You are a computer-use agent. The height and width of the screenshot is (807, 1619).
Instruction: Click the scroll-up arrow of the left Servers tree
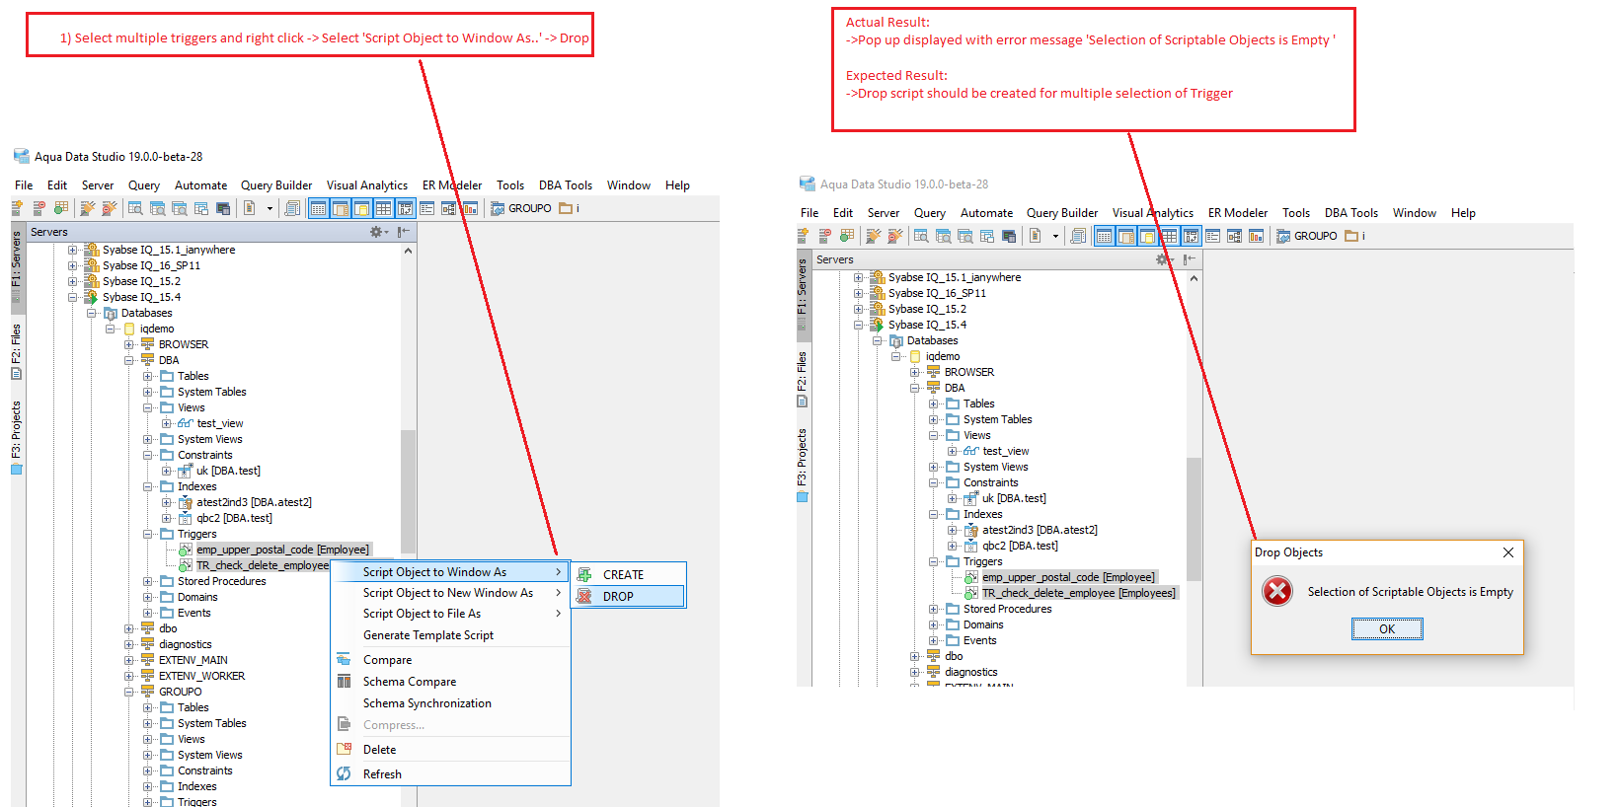[408, 251]
